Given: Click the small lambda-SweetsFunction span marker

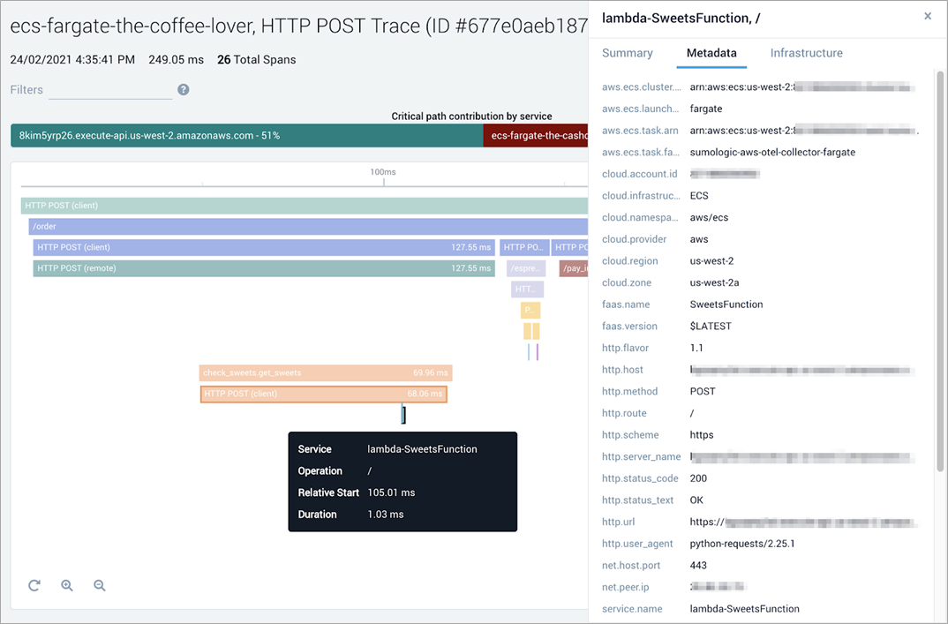Looking at the screenshot, I should pyautogui.click(x=403, y=415).
